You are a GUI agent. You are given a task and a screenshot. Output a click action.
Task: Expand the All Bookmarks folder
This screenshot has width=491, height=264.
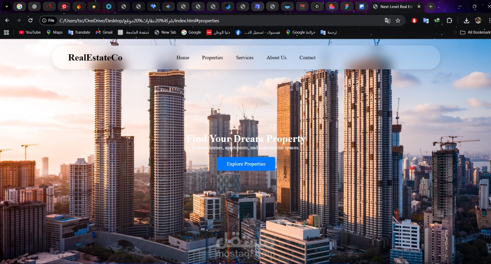(475, 32)
